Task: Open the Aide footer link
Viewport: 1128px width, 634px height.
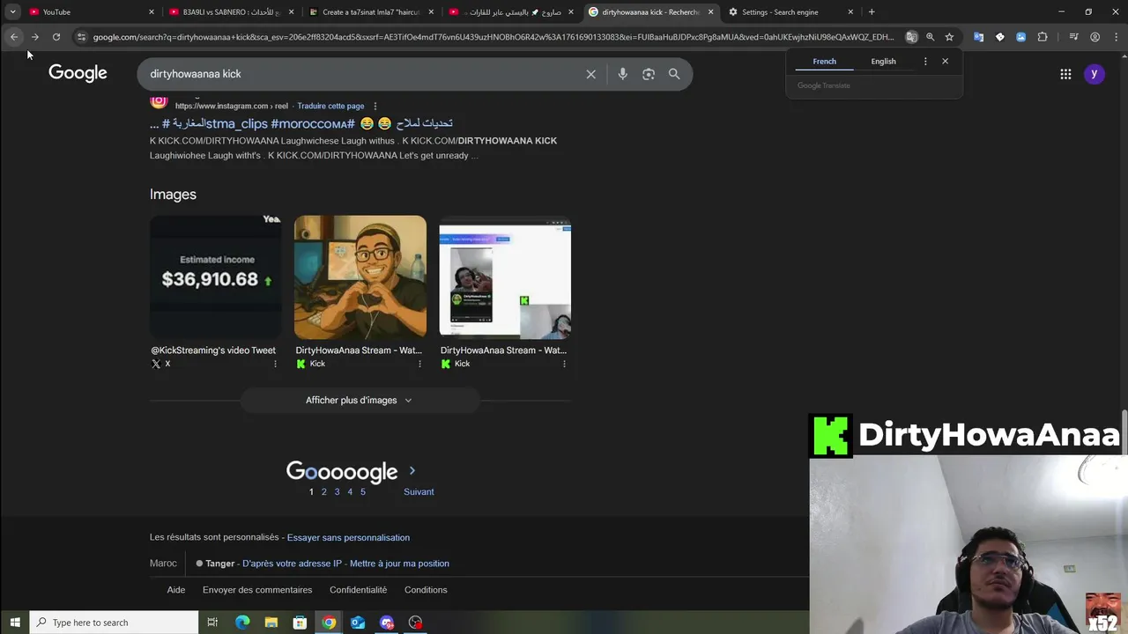Action: tap(176, 590)
